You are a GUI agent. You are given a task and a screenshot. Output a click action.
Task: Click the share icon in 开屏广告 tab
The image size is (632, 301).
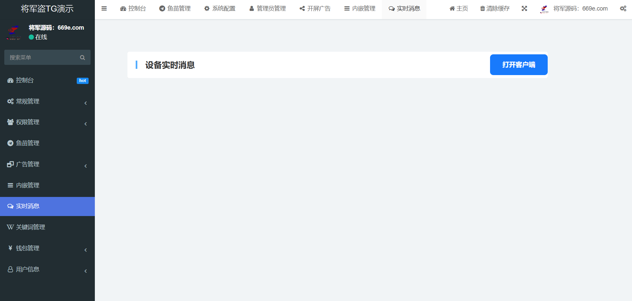click(x=302, y=9)
